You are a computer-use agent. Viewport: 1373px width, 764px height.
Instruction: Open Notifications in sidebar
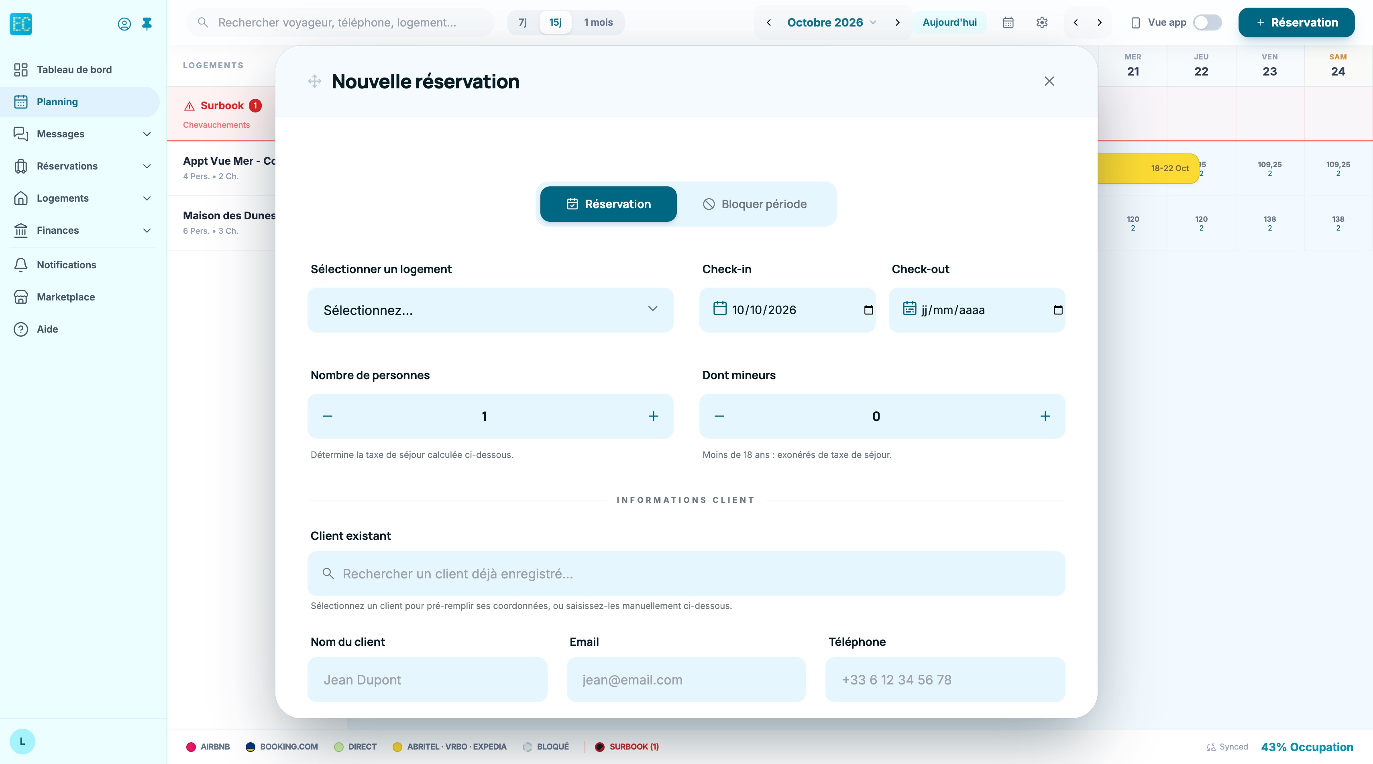coord(80,264)
